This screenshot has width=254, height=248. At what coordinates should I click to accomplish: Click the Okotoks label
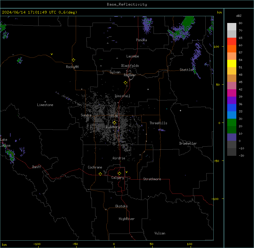(121, 206)
